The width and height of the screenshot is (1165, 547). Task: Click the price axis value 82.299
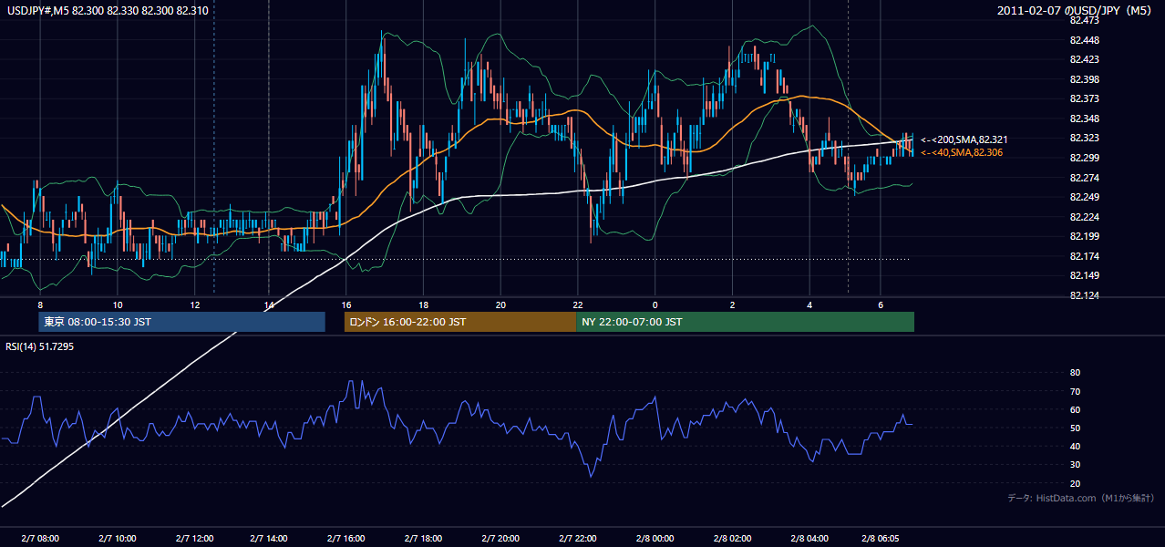(x=1084, y=158)
